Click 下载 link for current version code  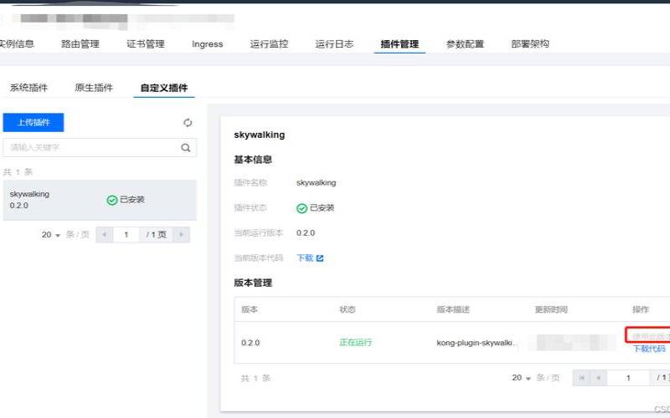tap(305, 258)
